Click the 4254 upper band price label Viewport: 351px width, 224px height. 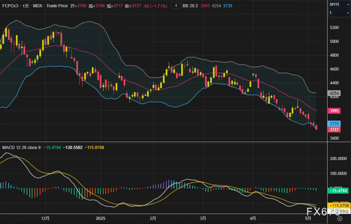click(x=334, y=93)
